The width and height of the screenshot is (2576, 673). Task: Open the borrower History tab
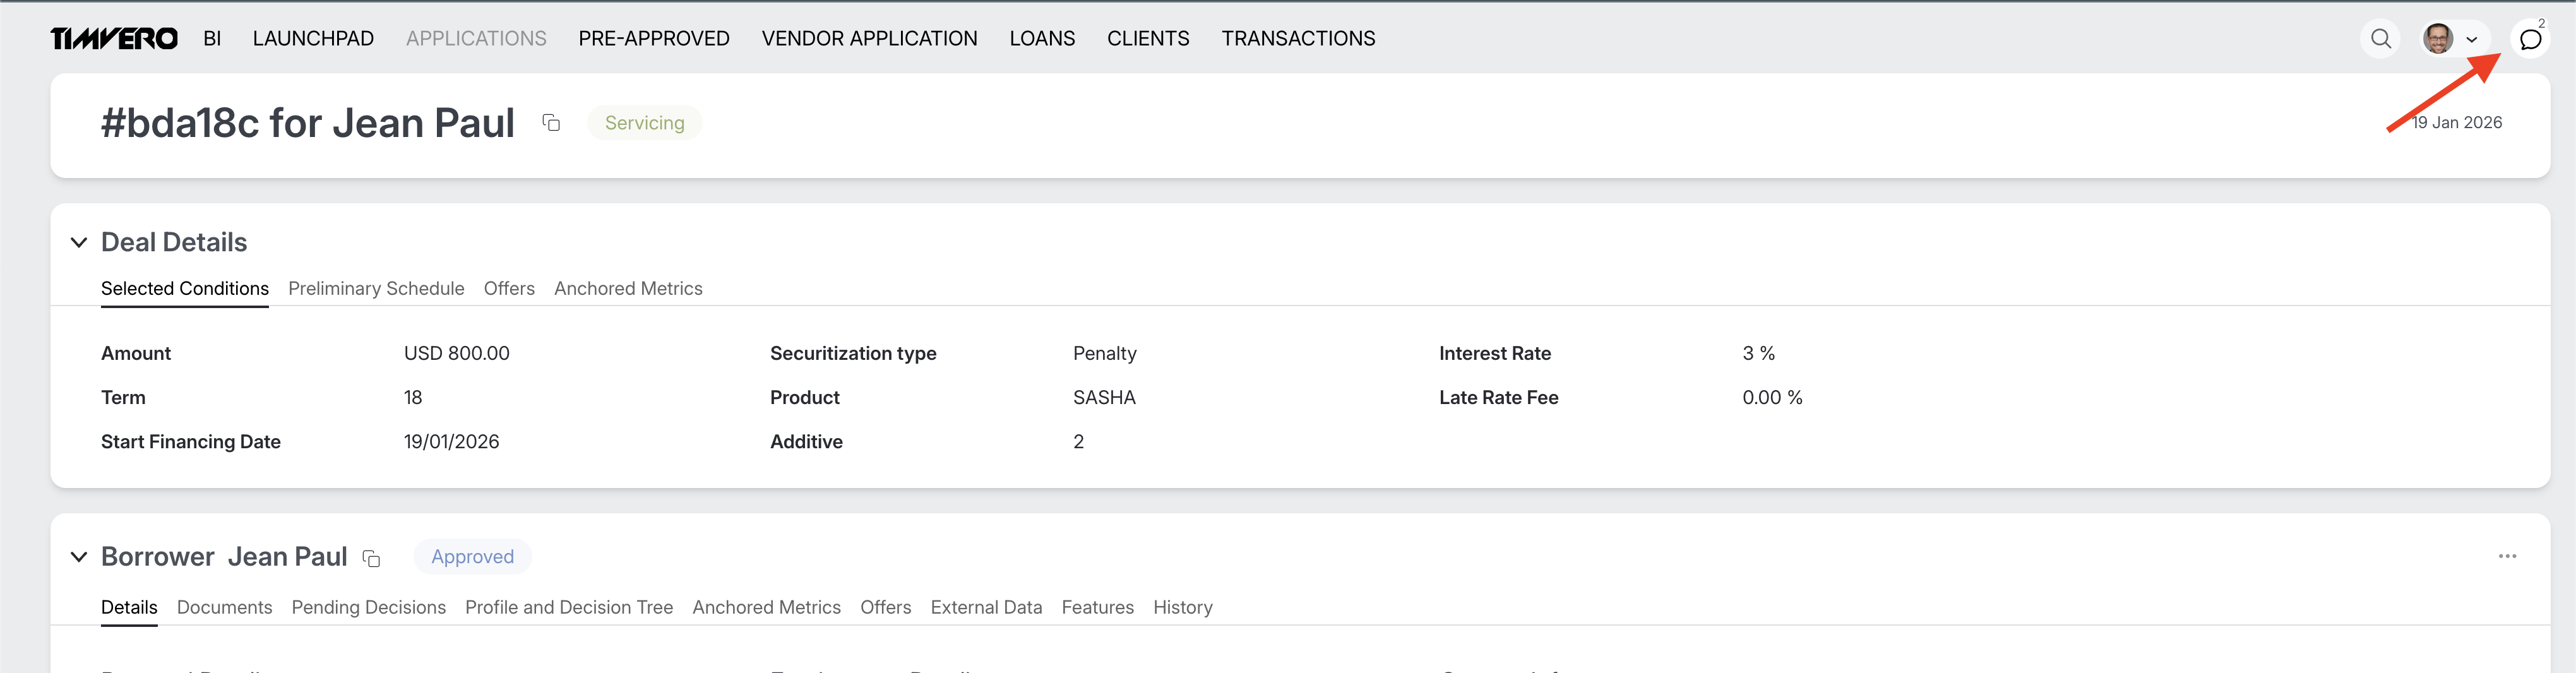click(x=1182, y=607)
